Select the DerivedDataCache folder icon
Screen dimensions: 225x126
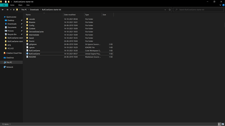coord(27,31)
